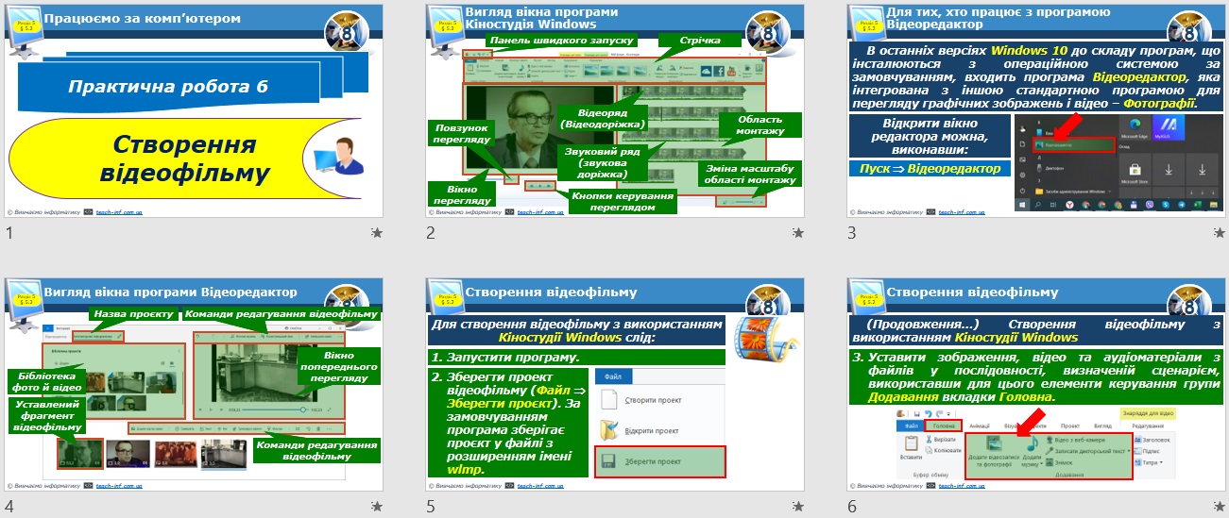Click slide number '1' label
This screenshot has height=518, width=1229.
pos(9,233)
